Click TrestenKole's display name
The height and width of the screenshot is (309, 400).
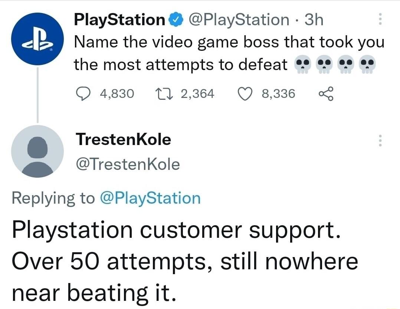pyautogui.click(x=123, y=139)
